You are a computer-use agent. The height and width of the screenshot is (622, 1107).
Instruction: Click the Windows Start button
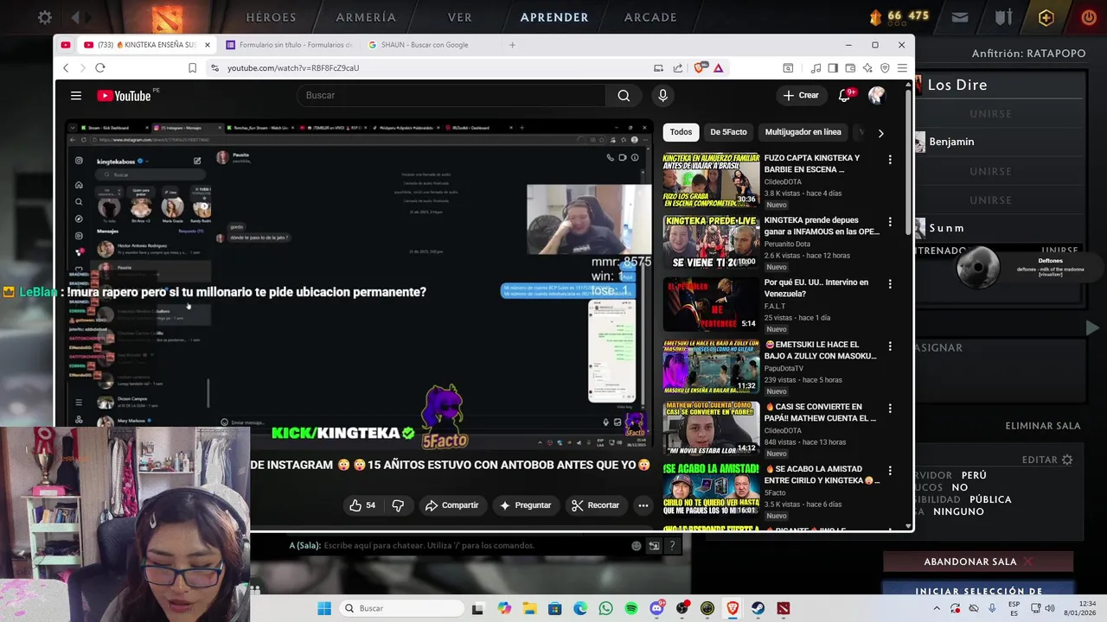(x=324, y=608)
